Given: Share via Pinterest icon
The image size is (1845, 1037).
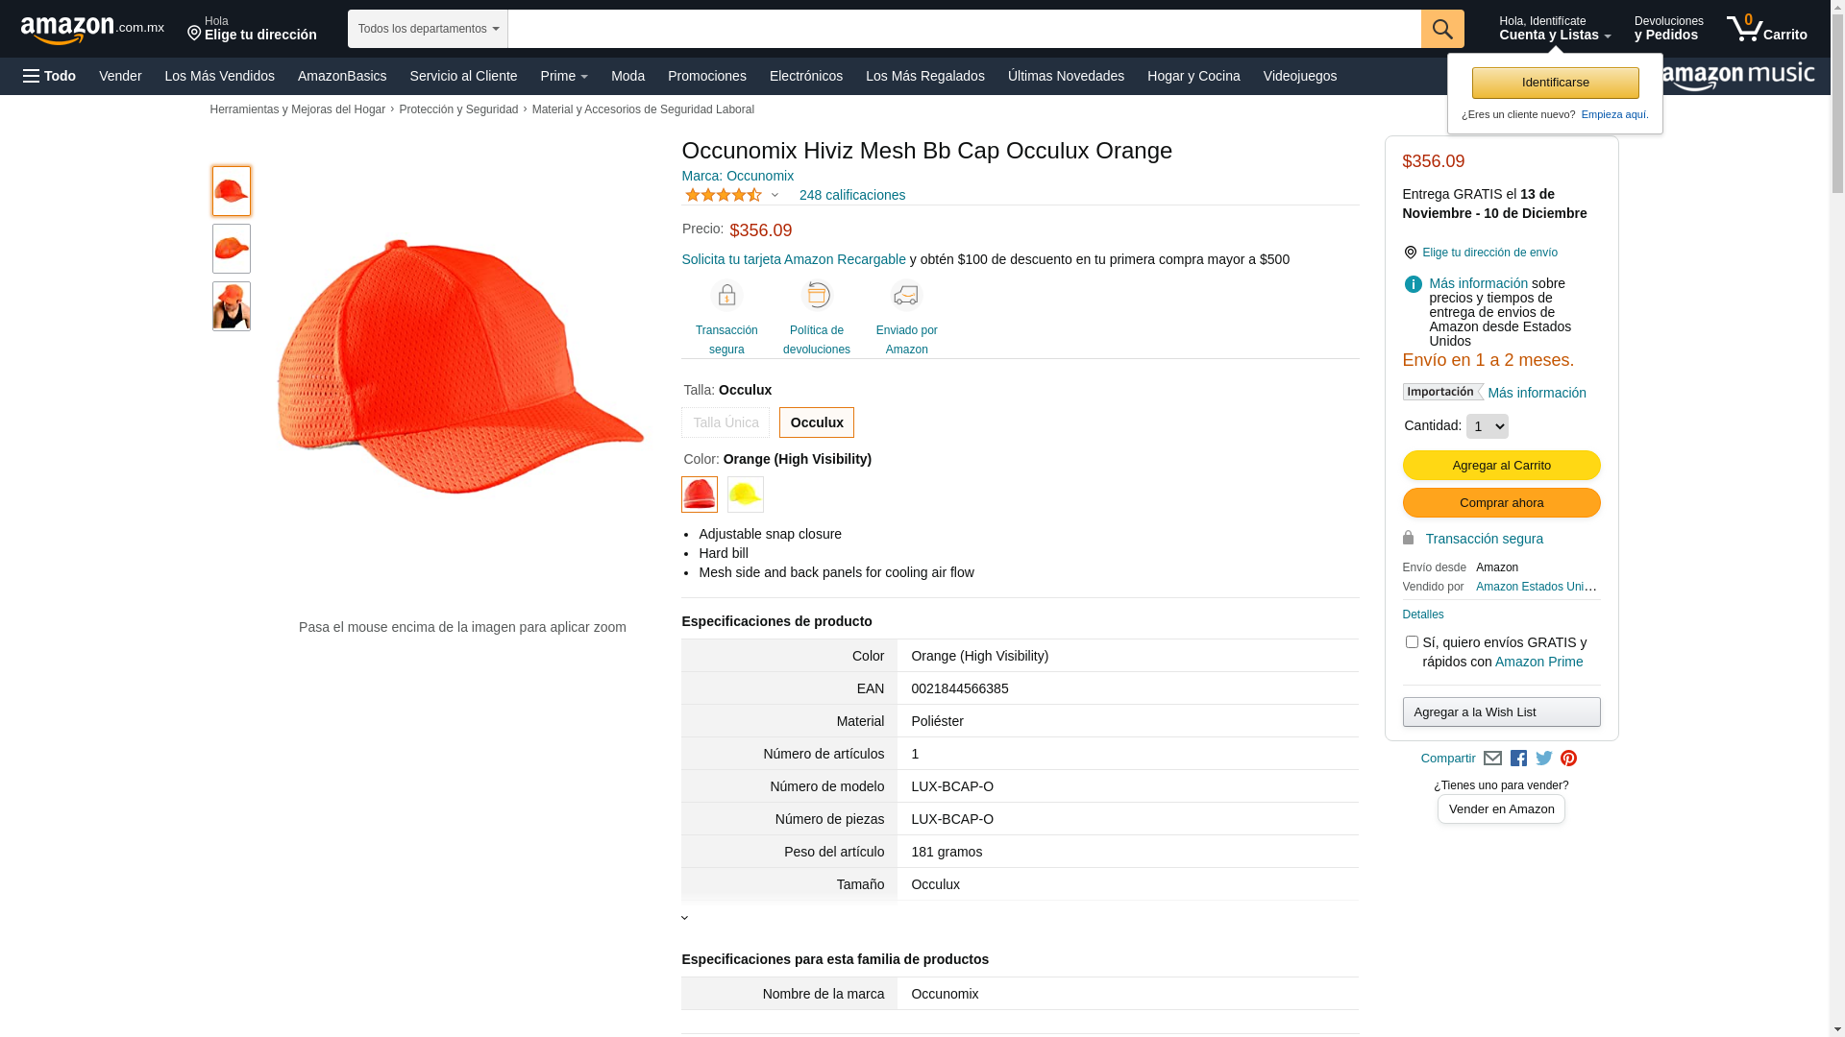Looking at the screenshot, I should [x=1568, y=759].
